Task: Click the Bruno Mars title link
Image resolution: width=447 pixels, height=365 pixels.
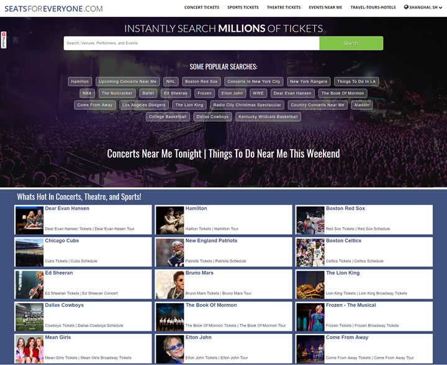Action: [x=199, y=273]
